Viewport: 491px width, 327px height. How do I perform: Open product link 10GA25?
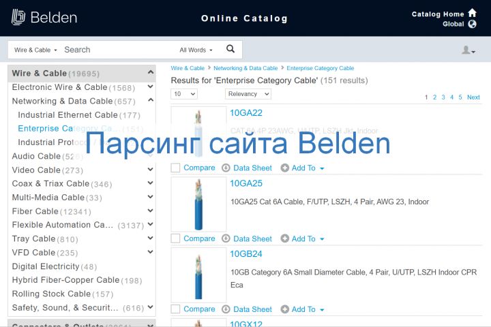coord(246,184)
